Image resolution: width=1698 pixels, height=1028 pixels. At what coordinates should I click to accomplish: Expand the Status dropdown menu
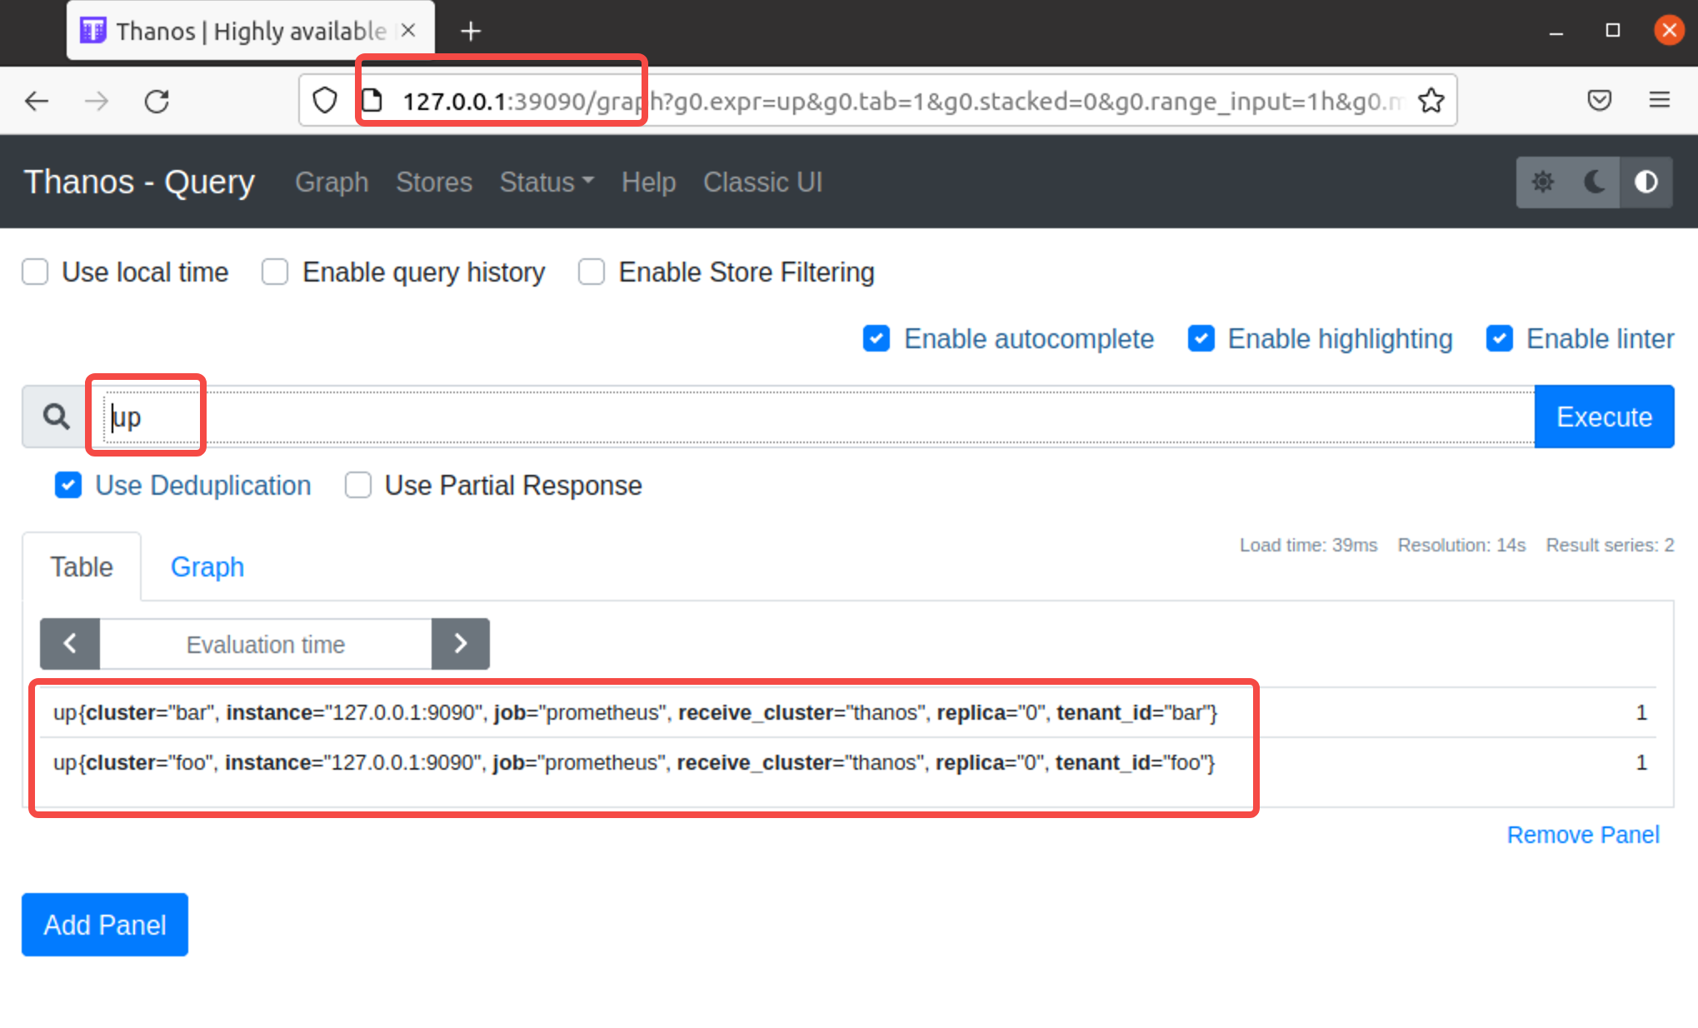tap(546, 182)
